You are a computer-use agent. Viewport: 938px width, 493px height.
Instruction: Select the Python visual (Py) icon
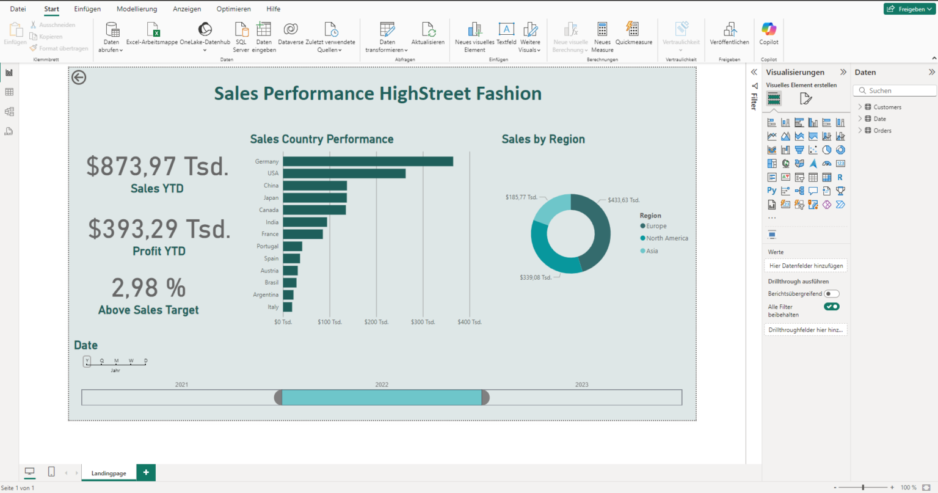click(772, 191)
